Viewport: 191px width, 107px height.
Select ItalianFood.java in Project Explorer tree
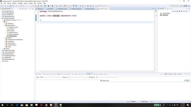pos(13,32)
